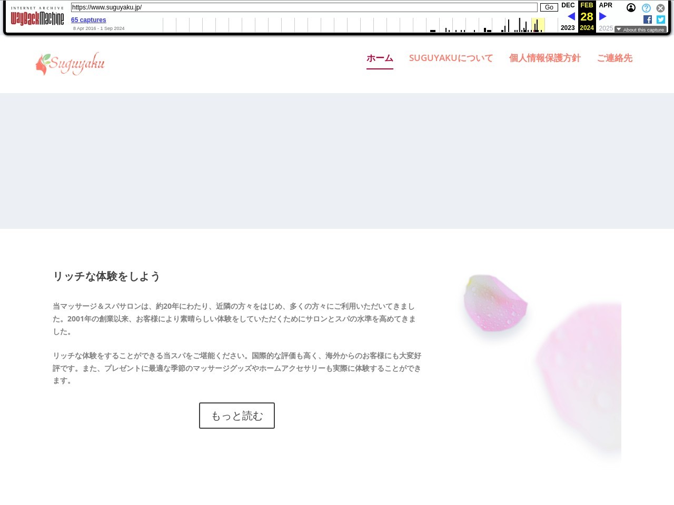
Task: Go to next capture arrow
Action: pyautogui.click(x=603, y=16)
